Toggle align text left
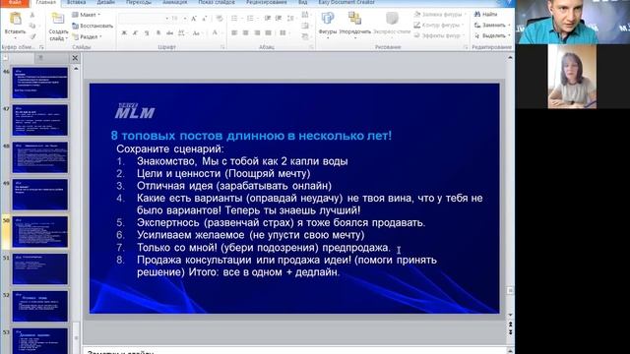630x354 pixels. click(234, 32)
